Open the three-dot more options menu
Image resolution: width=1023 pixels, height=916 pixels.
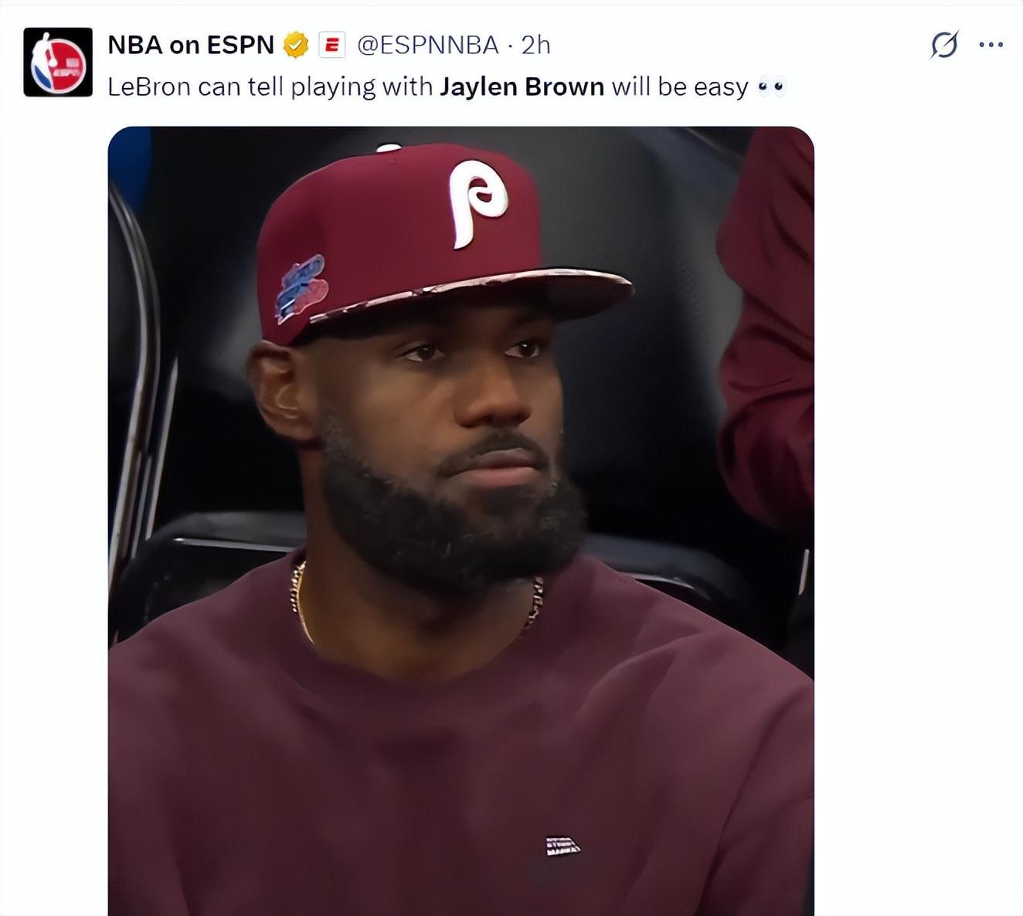[991, 45]
